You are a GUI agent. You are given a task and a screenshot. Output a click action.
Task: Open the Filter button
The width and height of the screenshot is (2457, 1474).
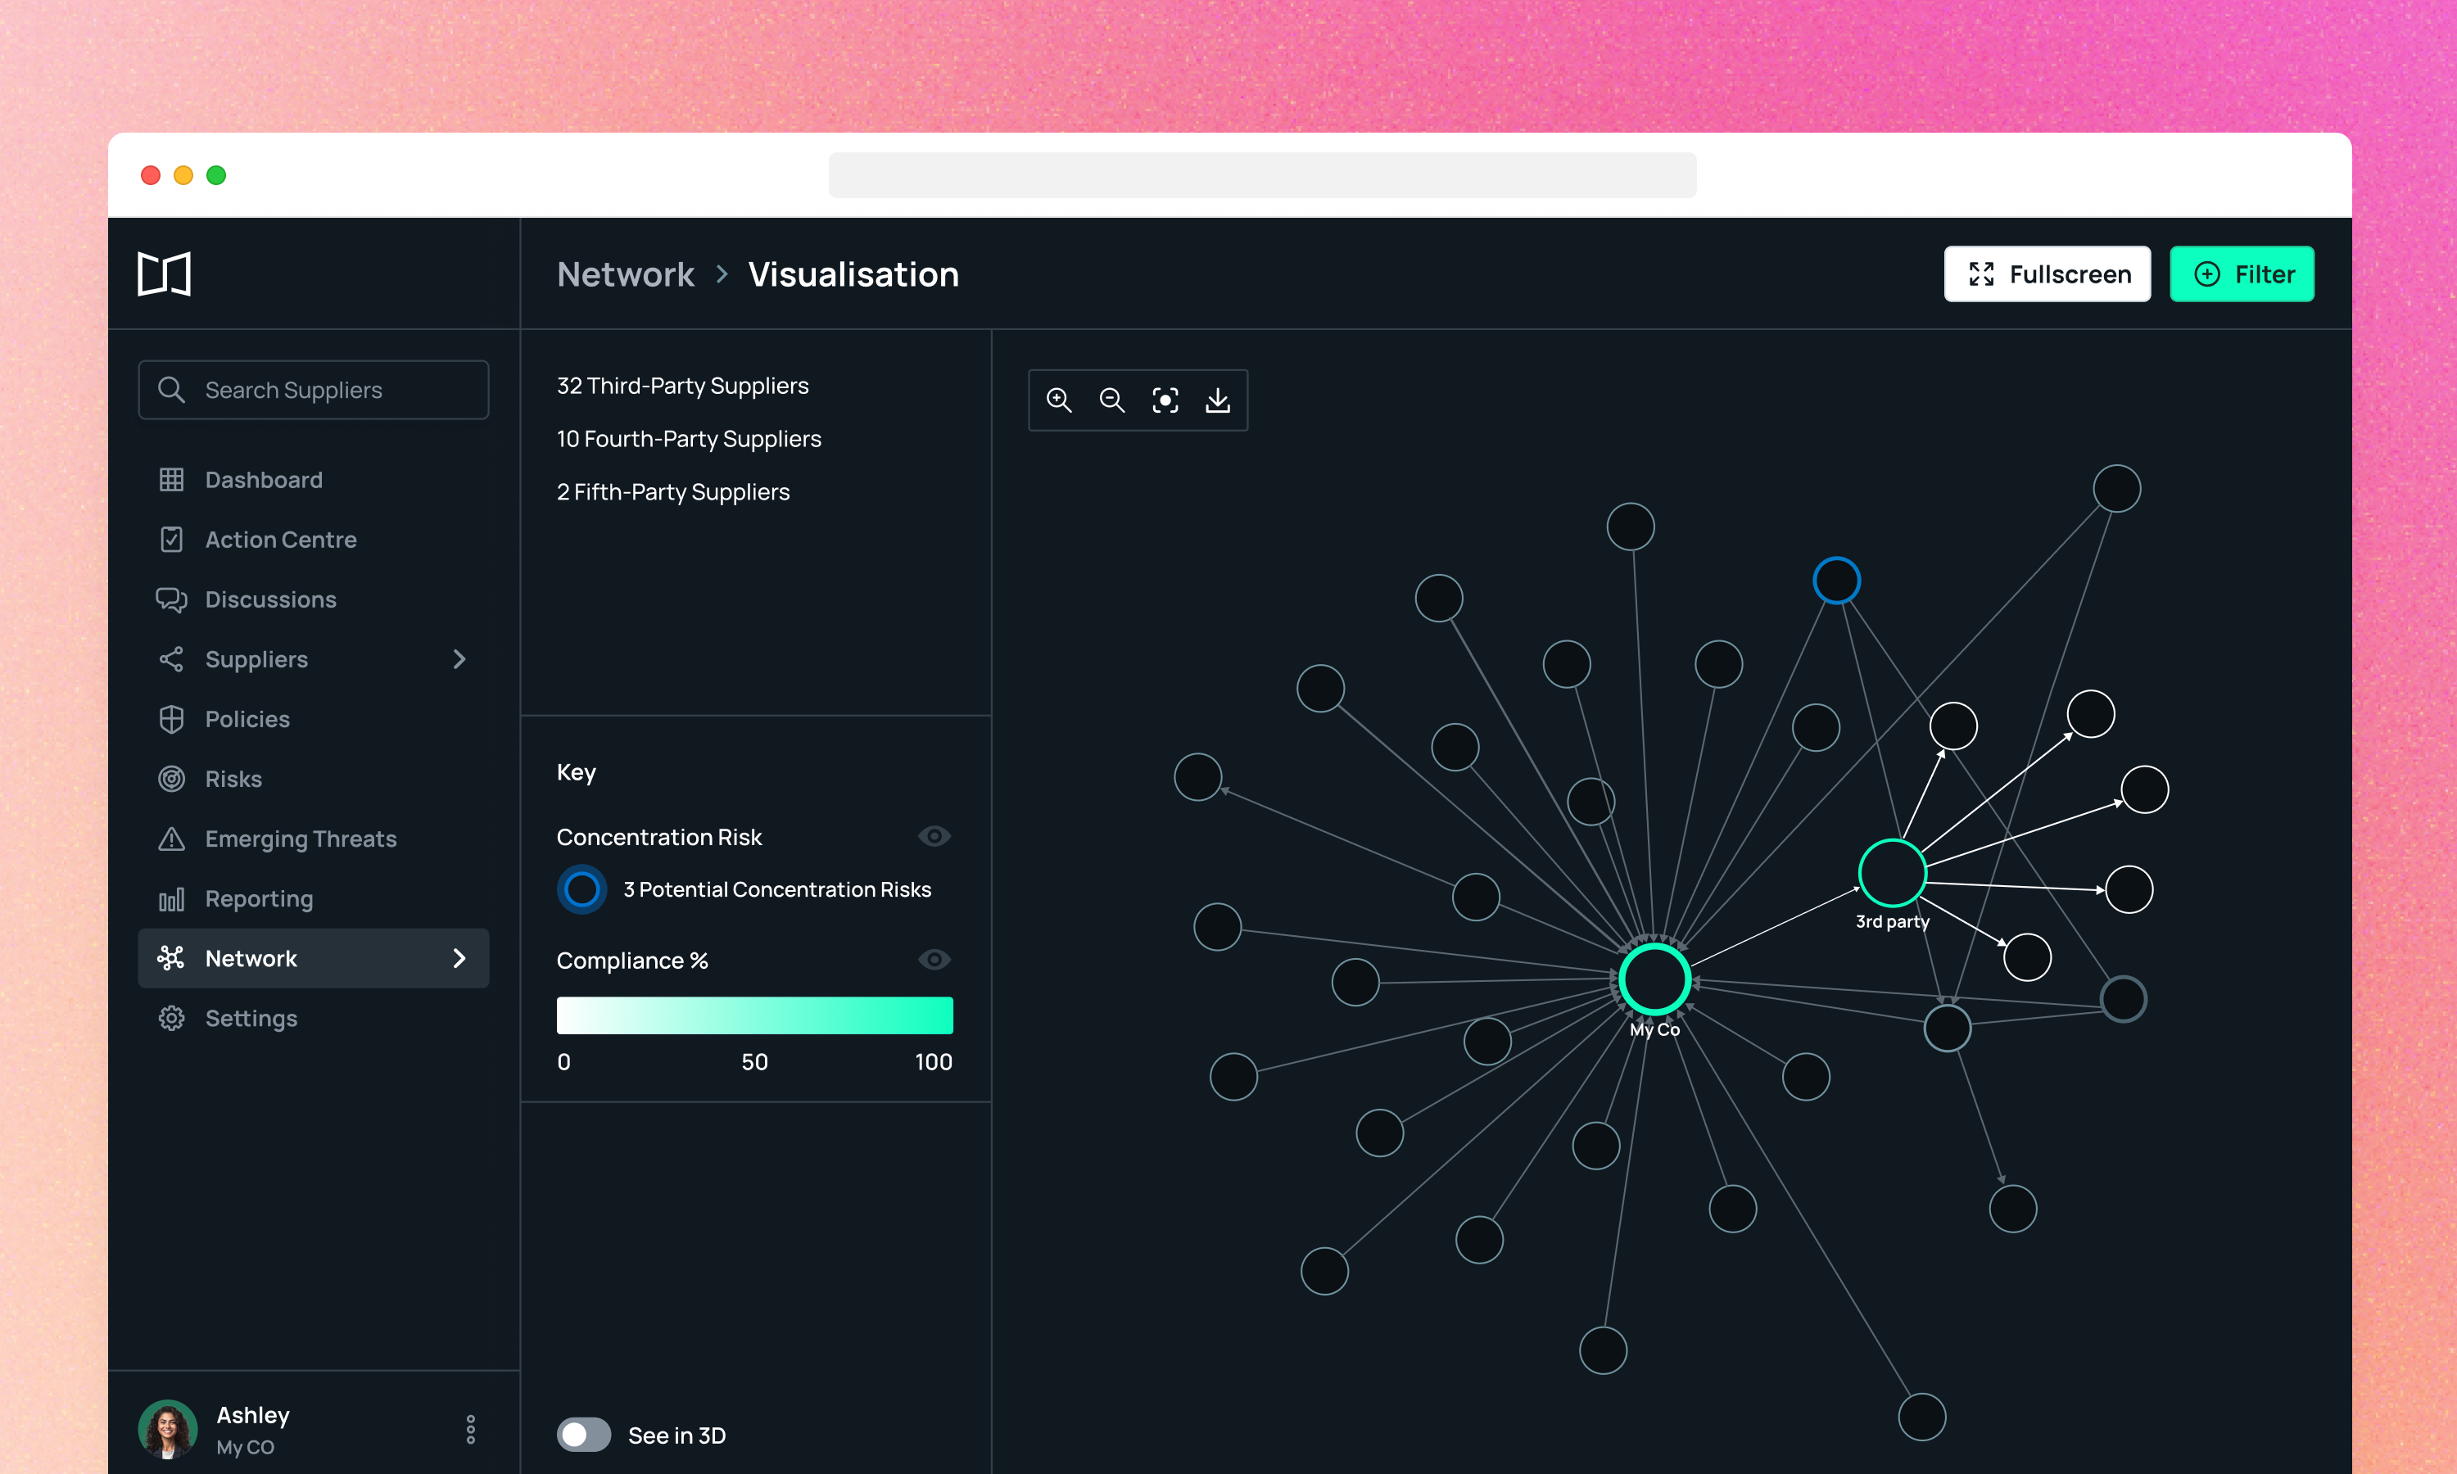pyautogui.click(x=2242, y=274)
